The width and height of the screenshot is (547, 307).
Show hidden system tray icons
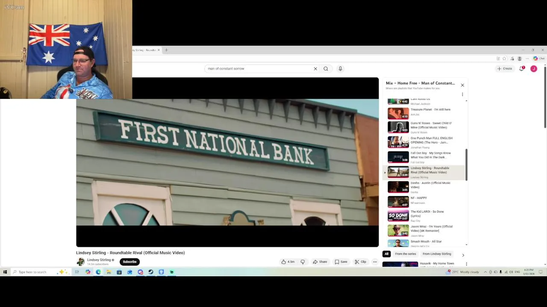pyautogui.click(x=485, y=272)
